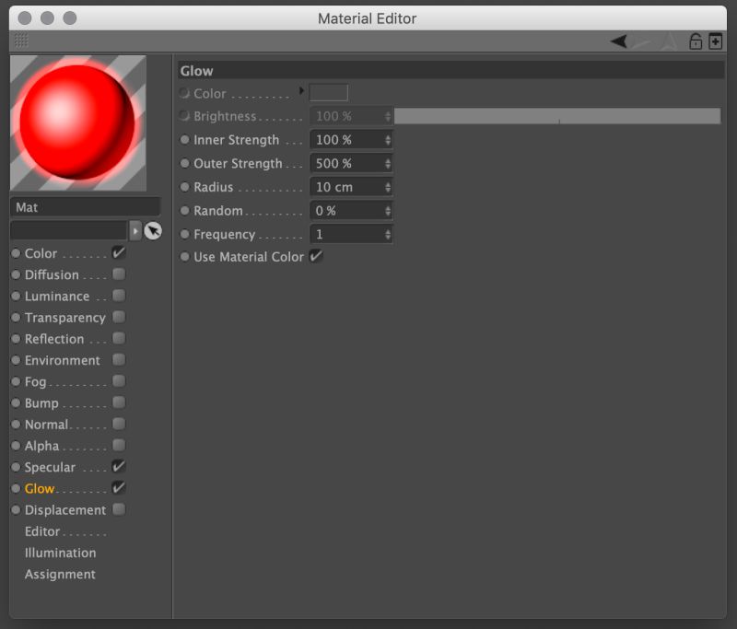Enable the Alpha channel checkbox
This screenshot has height=629, width=737.
coord(119,445)
